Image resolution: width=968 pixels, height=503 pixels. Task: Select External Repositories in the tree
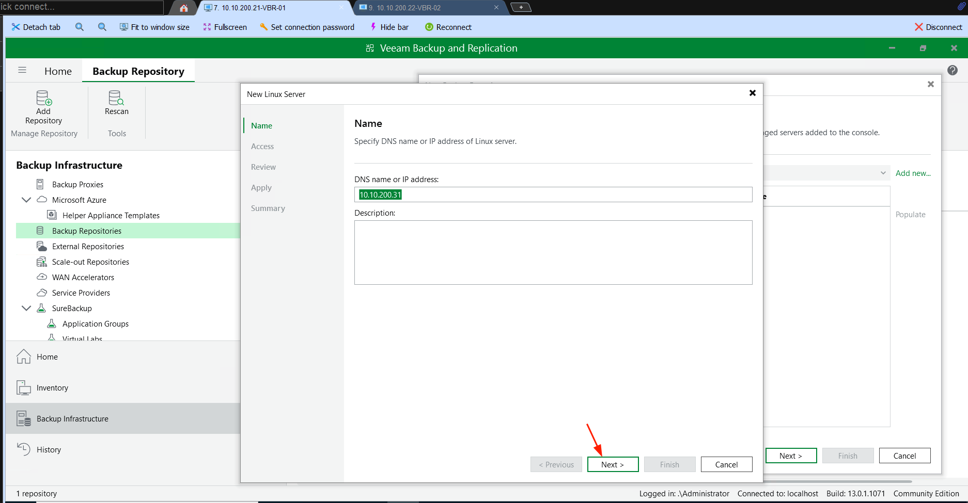(88, 246)
